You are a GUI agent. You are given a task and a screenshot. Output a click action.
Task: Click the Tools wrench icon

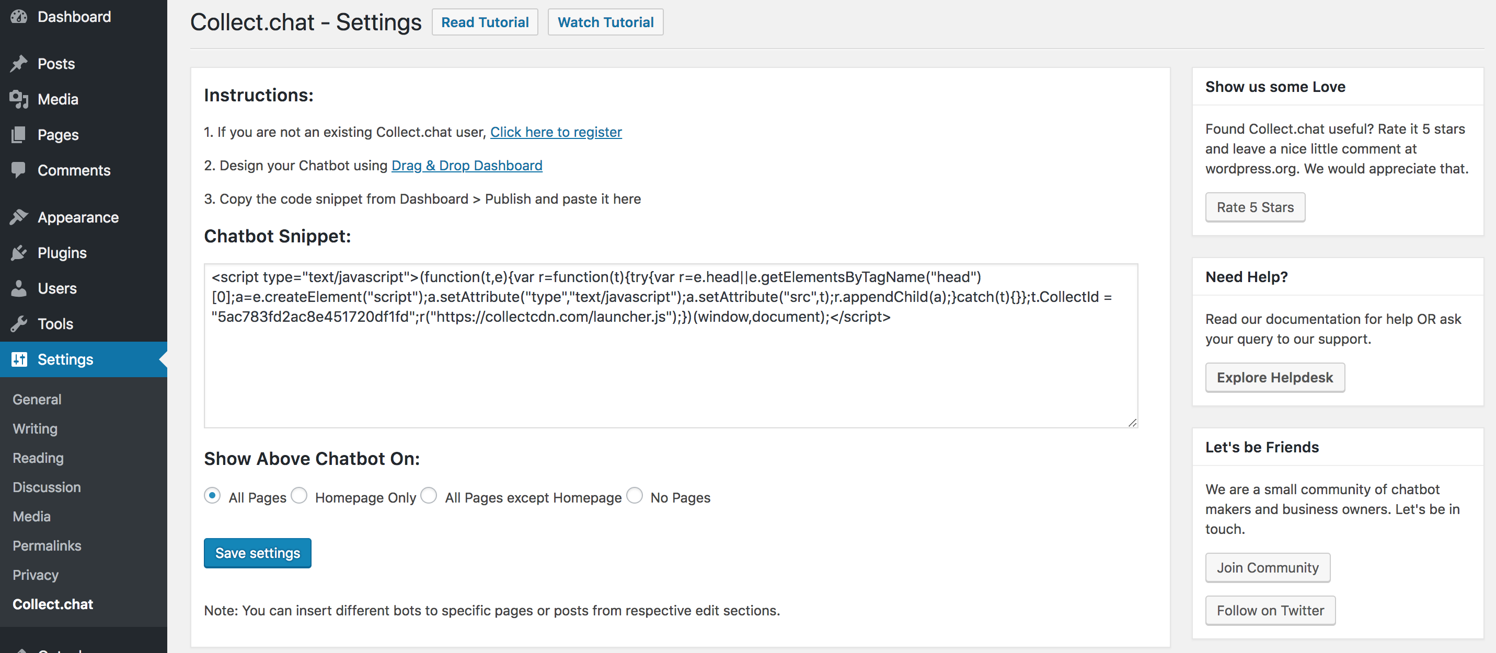click(x=19, y=323)
